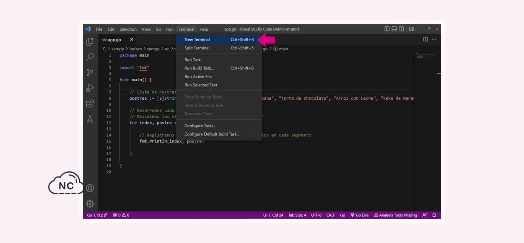The image size is (524, 243).
Task: Open the File menu
Action: pos(99,29)
